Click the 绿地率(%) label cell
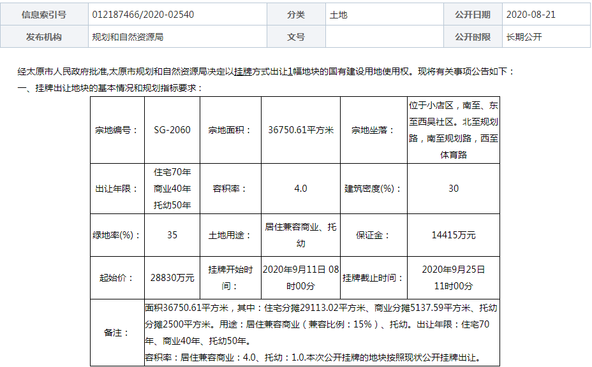This screenshot has width=592, height=367. 117,235
